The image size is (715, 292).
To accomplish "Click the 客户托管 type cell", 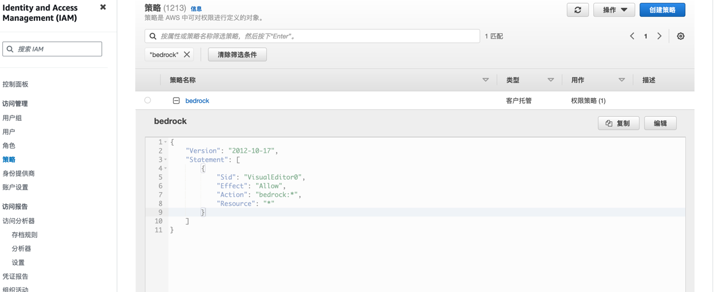I will coord(519,101).
